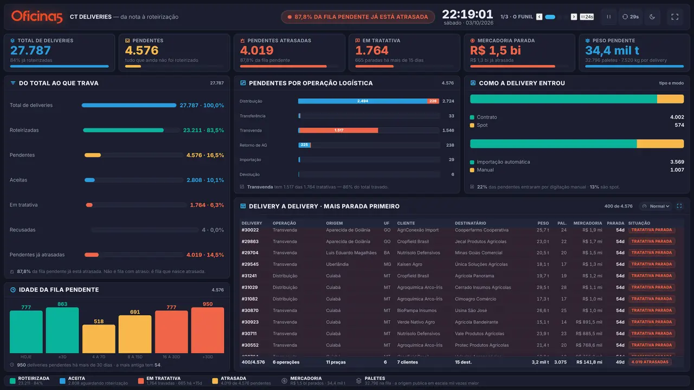
Task: Click the icon beside Como a Delivery Entrou
Action: [473, 83]
